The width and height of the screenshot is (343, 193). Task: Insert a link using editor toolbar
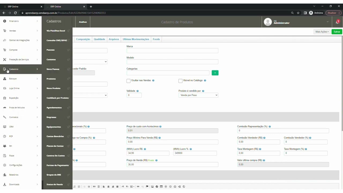[138, 187]
